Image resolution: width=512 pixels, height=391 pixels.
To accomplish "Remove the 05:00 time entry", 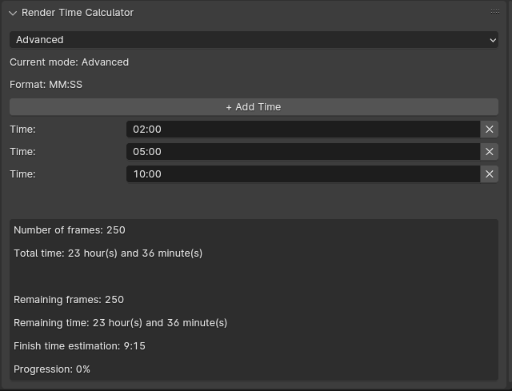I will click(490, 151).
